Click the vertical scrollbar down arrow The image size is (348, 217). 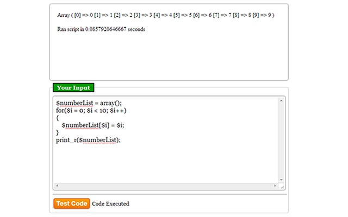coord(281,180)
